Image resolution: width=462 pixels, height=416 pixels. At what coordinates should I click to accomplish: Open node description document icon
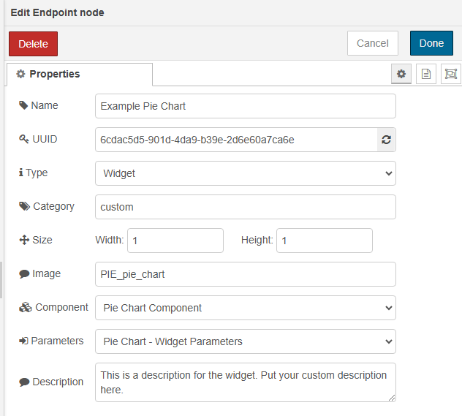425,74
